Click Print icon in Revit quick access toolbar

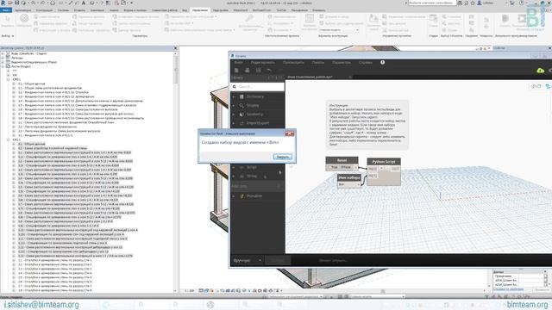tap(53, 3)
